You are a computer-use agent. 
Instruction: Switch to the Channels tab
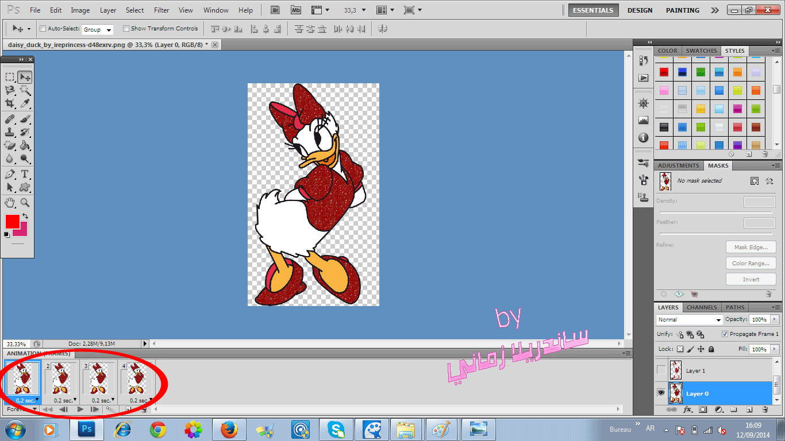702,308
